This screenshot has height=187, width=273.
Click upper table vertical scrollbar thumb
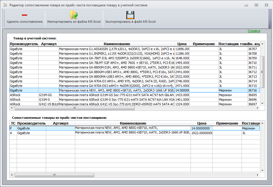[262, 72]
